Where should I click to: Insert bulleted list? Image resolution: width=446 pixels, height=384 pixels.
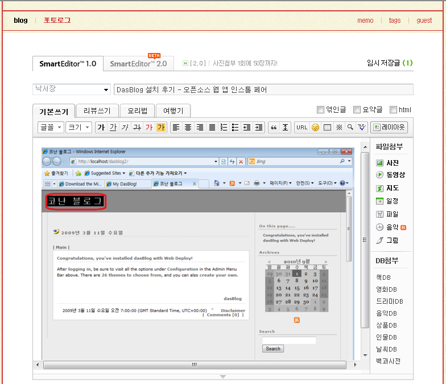(x=236, y=128)
